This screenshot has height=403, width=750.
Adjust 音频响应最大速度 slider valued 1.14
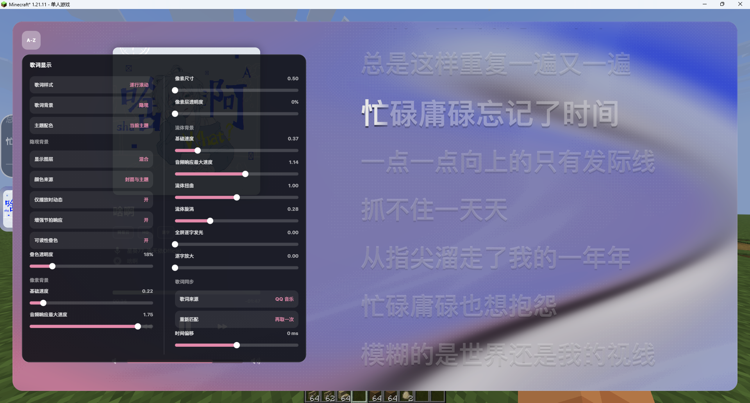pos(237,174)
